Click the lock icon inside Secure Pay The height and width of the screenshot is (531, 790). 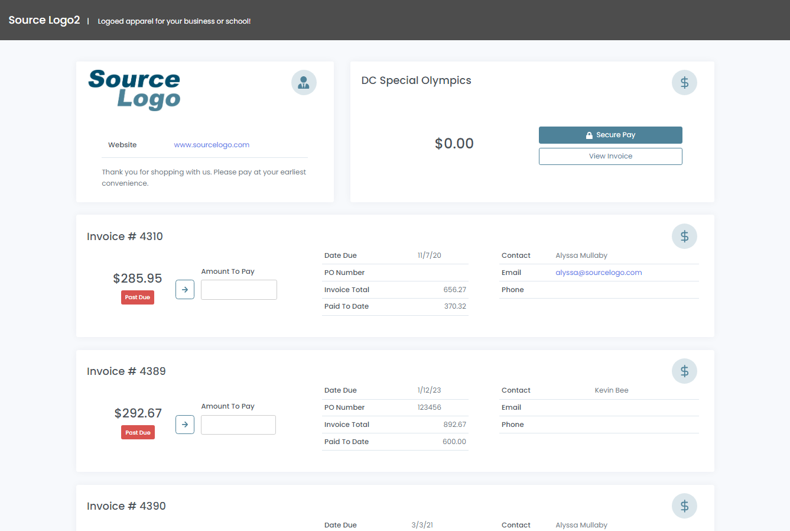tap(589, 135)
